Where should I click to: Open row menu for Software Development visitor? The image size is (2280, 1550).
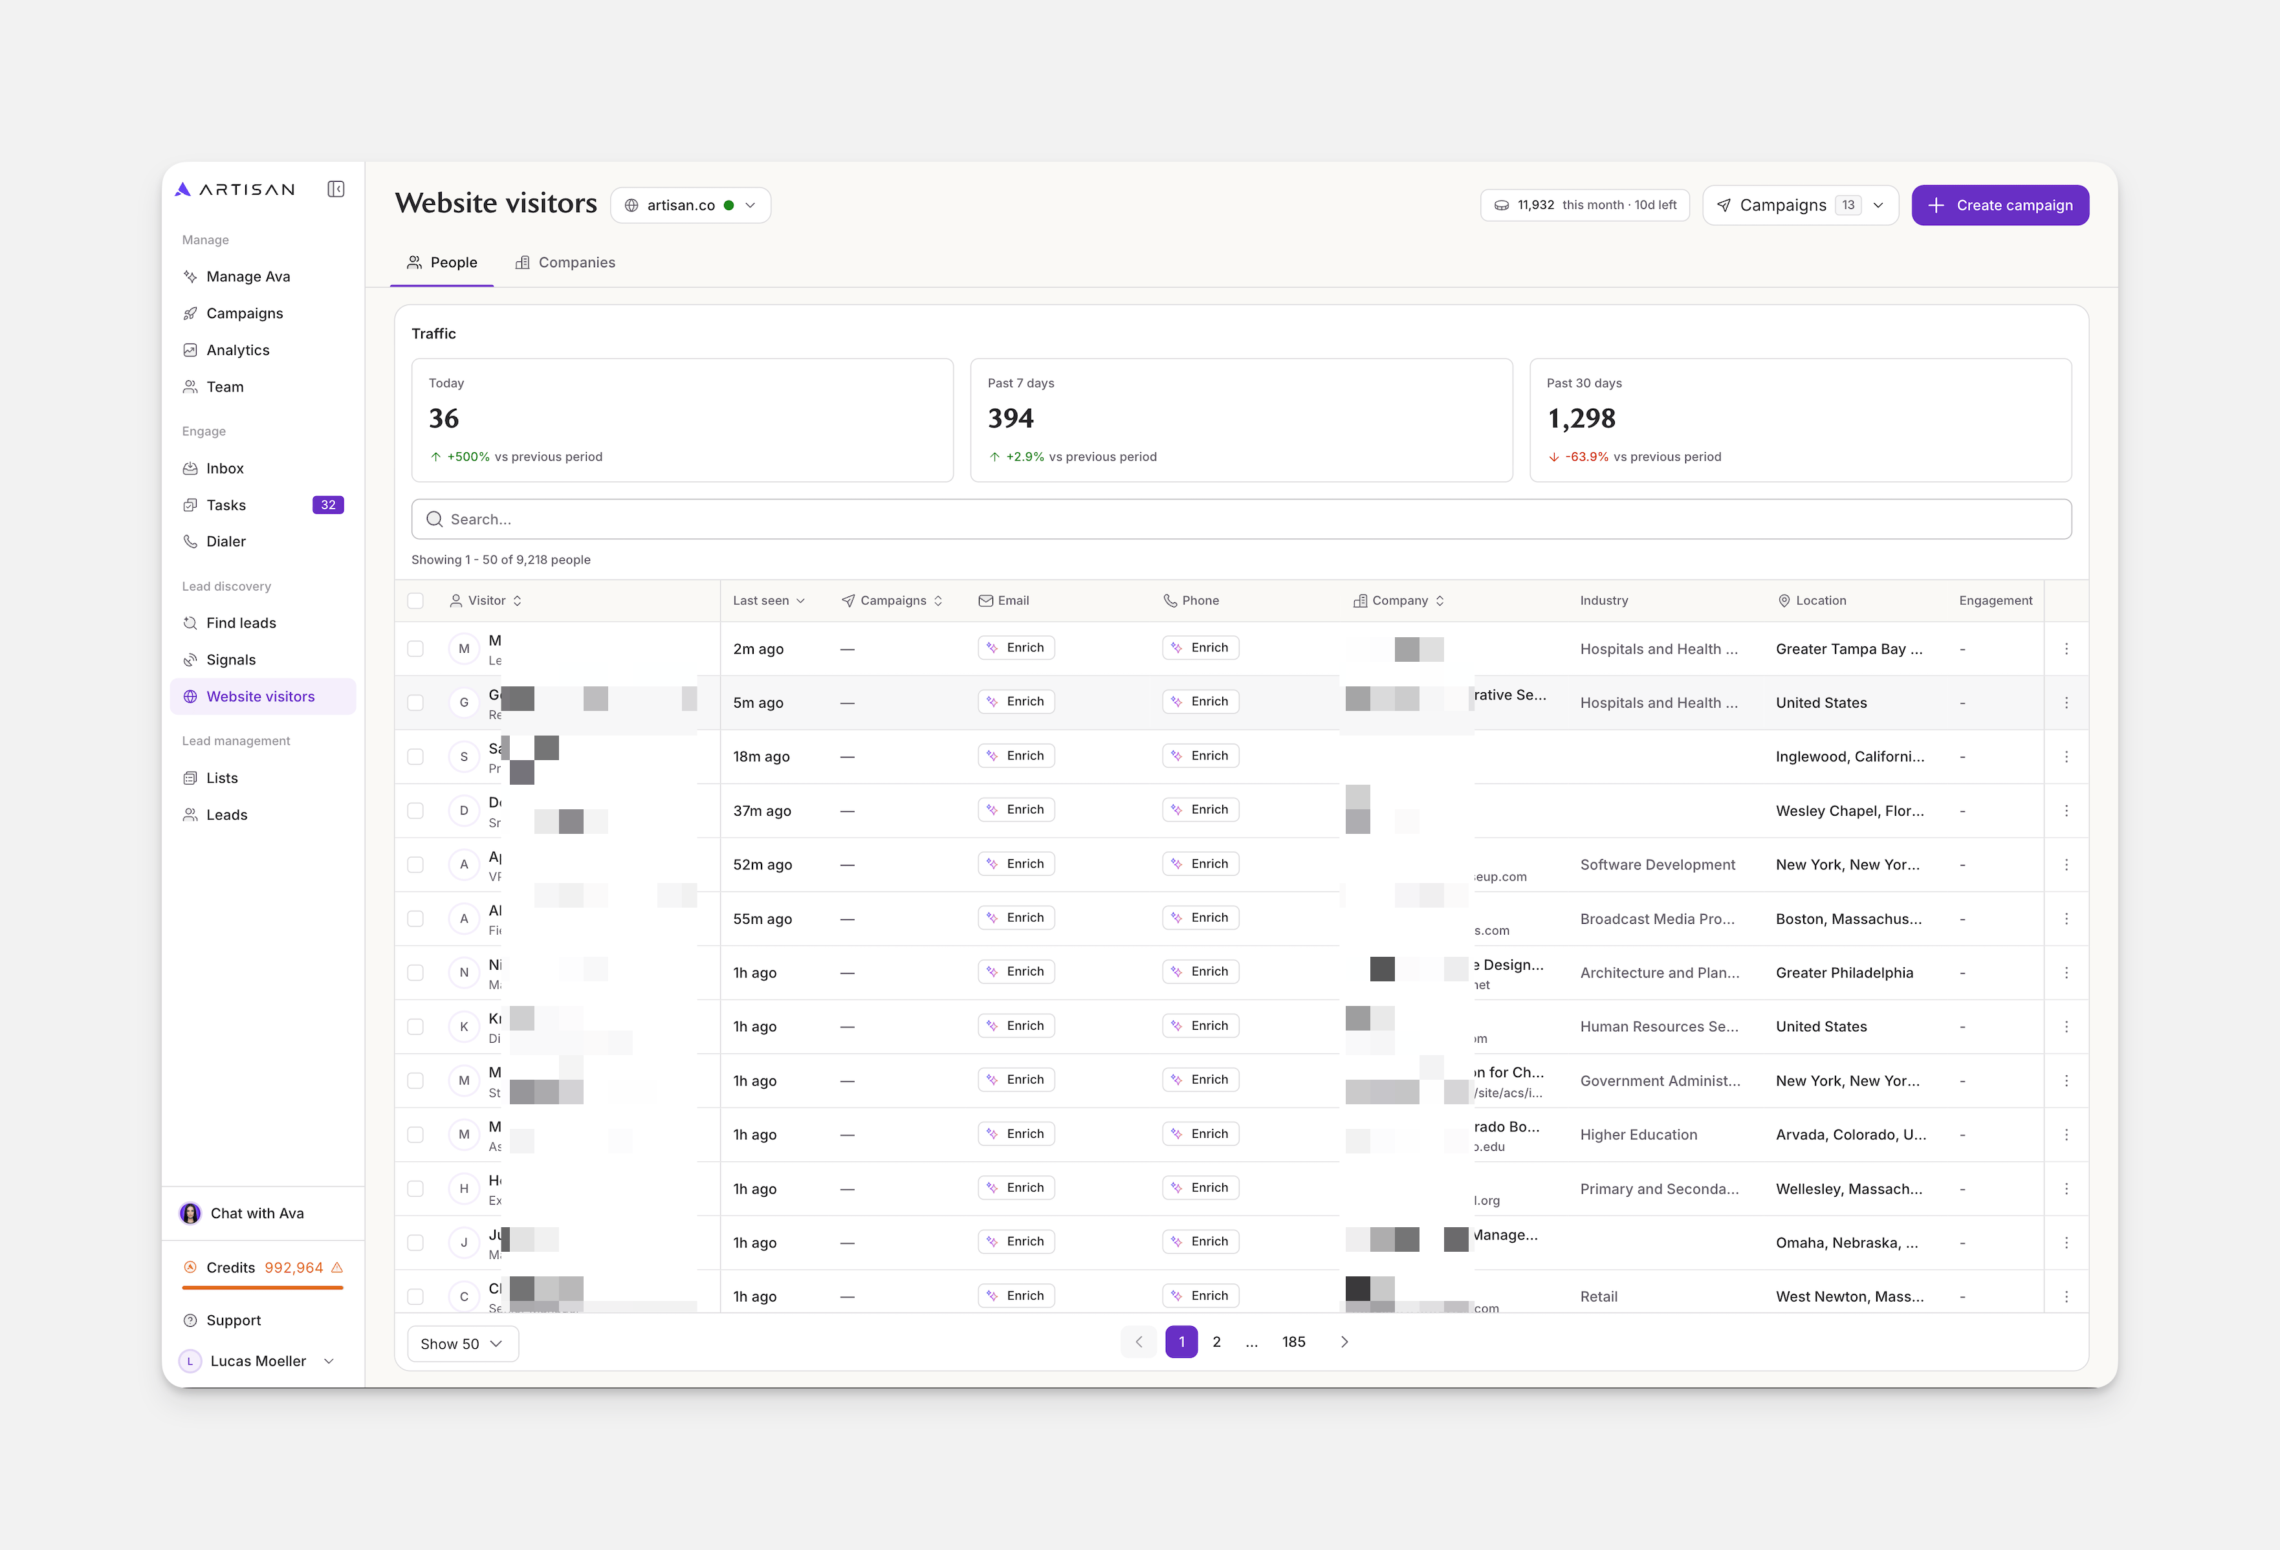tap(2066, 864)
